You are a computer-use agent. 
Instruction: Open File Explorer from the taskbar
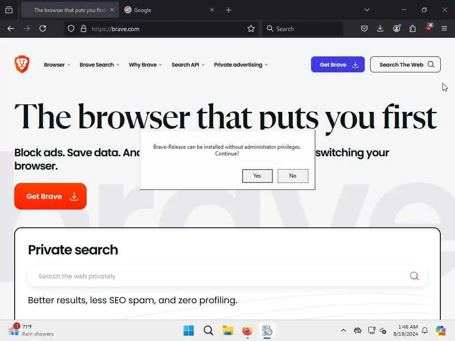228,330
